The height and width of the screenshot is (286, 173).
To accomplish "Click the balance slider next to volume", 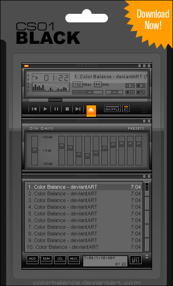I will (x=114, y=92).
